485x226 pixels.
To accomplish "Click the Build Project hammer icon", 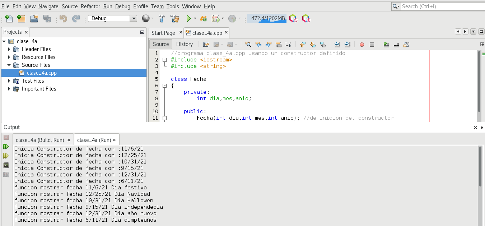I will tap(162, 19).
